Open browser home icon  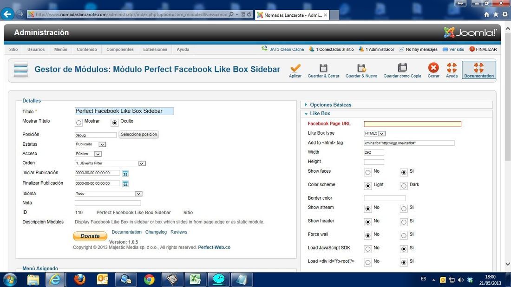click(486, 14)
